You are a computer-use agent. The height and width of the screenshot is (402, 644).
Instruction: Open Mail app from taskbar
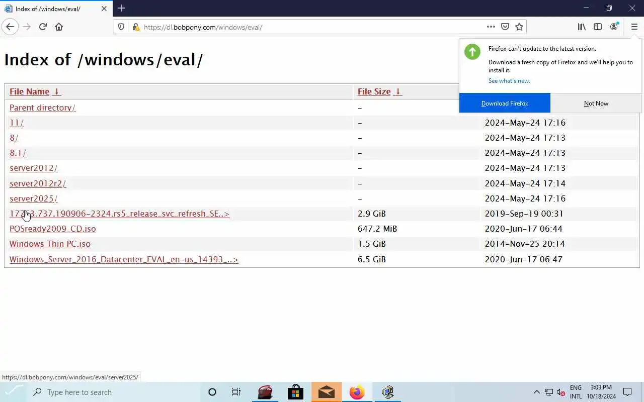(326, 392)
